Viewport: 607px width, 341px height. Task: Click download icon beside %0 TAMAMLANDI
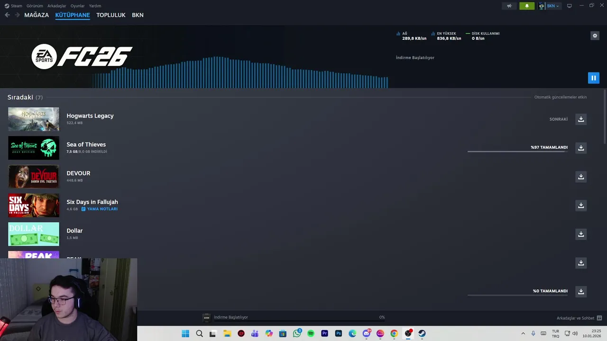click(x=581, y=291)
